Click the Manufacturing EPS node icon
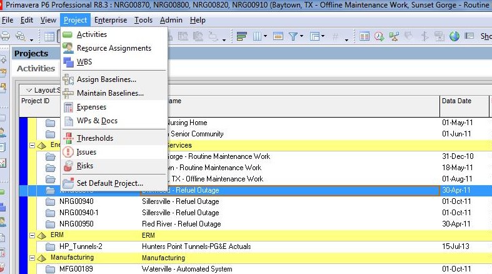492x274 pixels. pyautogui.click(x=41, y=258)
